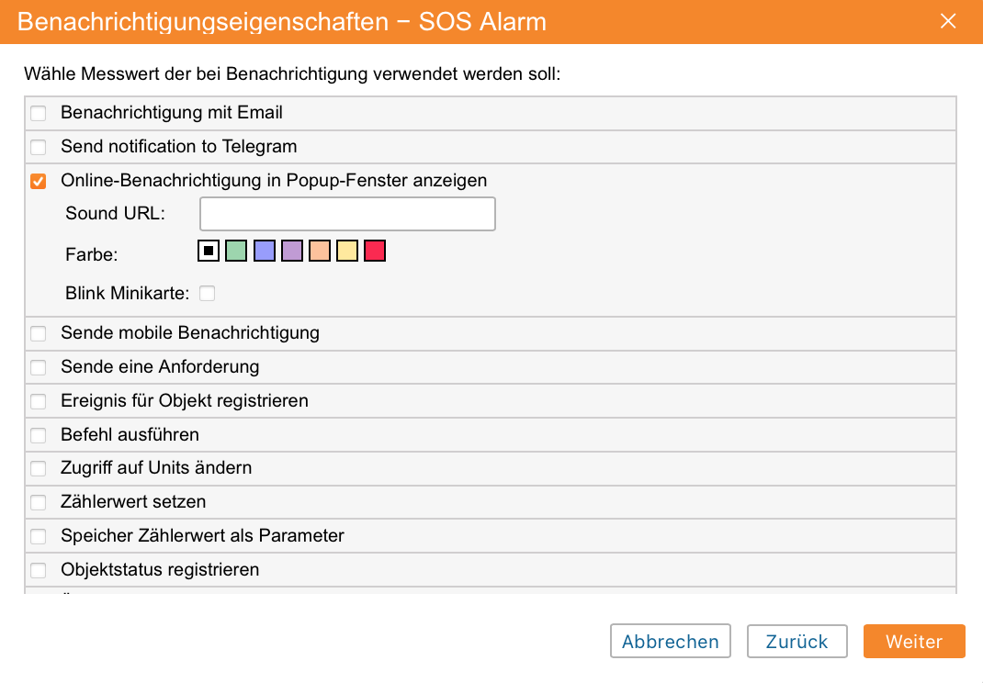This screenshot has width=983, height=683.
Task: Close the SOS Alarm dialog
Action: (949, 21)
